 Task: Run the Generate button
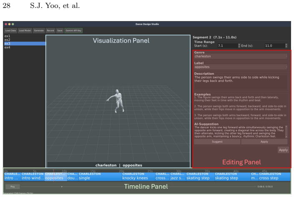[39, 30]
